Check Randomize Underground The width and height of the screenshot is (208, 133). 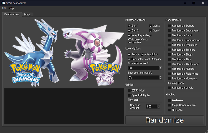pyautogui.click(x=169, y=40)
